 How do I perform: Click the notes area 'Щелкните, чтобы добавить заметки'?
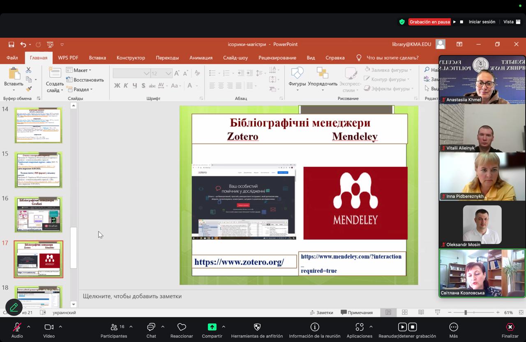tap(132, 296)
